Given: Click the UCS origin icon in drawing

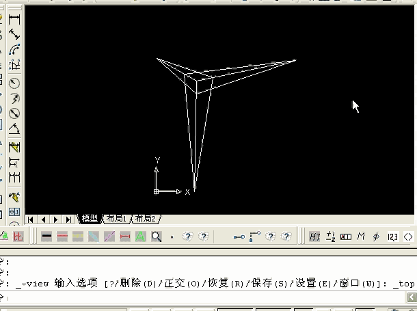Looking at the screenshot, I should click(156, 191).
